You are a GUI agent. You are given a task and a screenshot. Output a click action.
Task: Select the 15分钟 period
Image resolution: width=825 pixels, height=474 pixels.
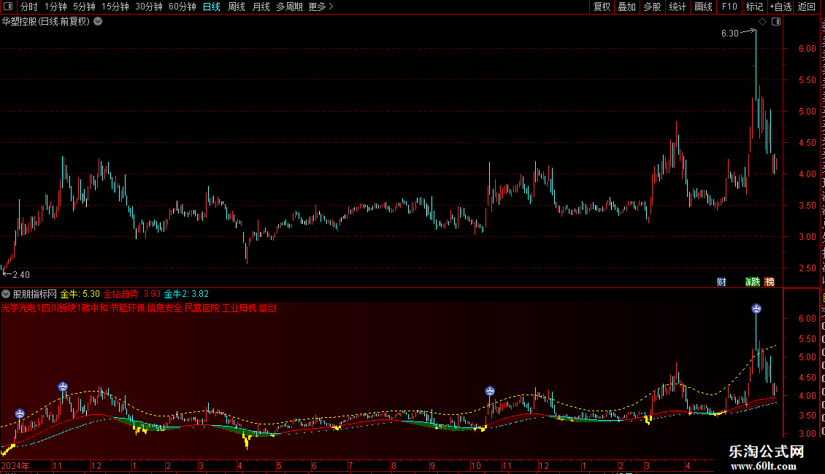click(115, 7)
